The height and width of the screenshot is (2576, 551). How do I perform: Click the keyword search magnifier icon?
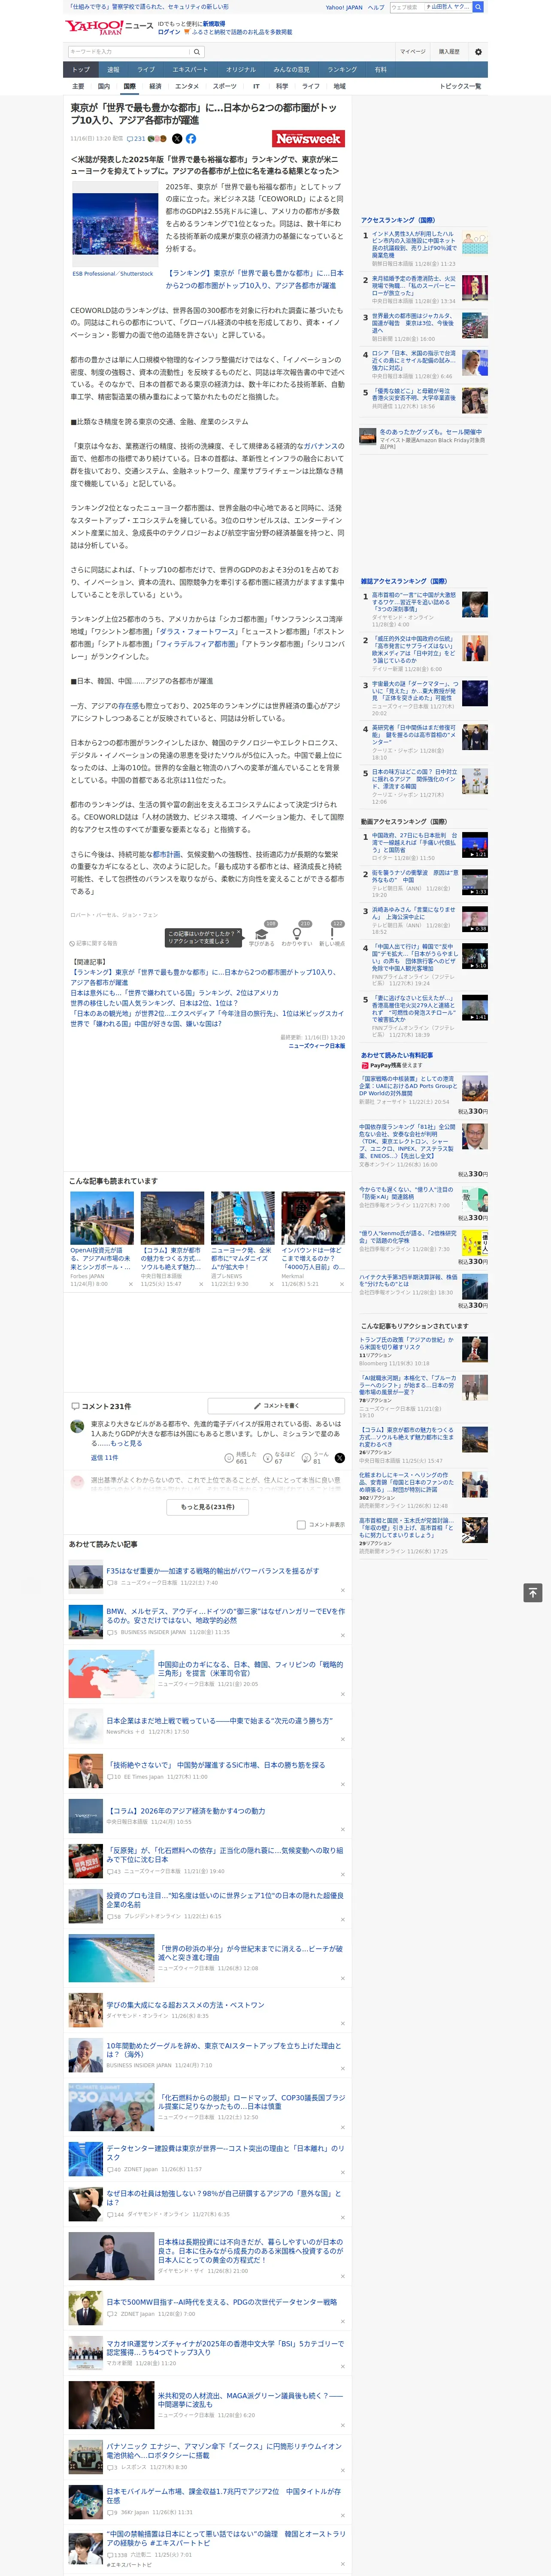click(x=197, y=52)
